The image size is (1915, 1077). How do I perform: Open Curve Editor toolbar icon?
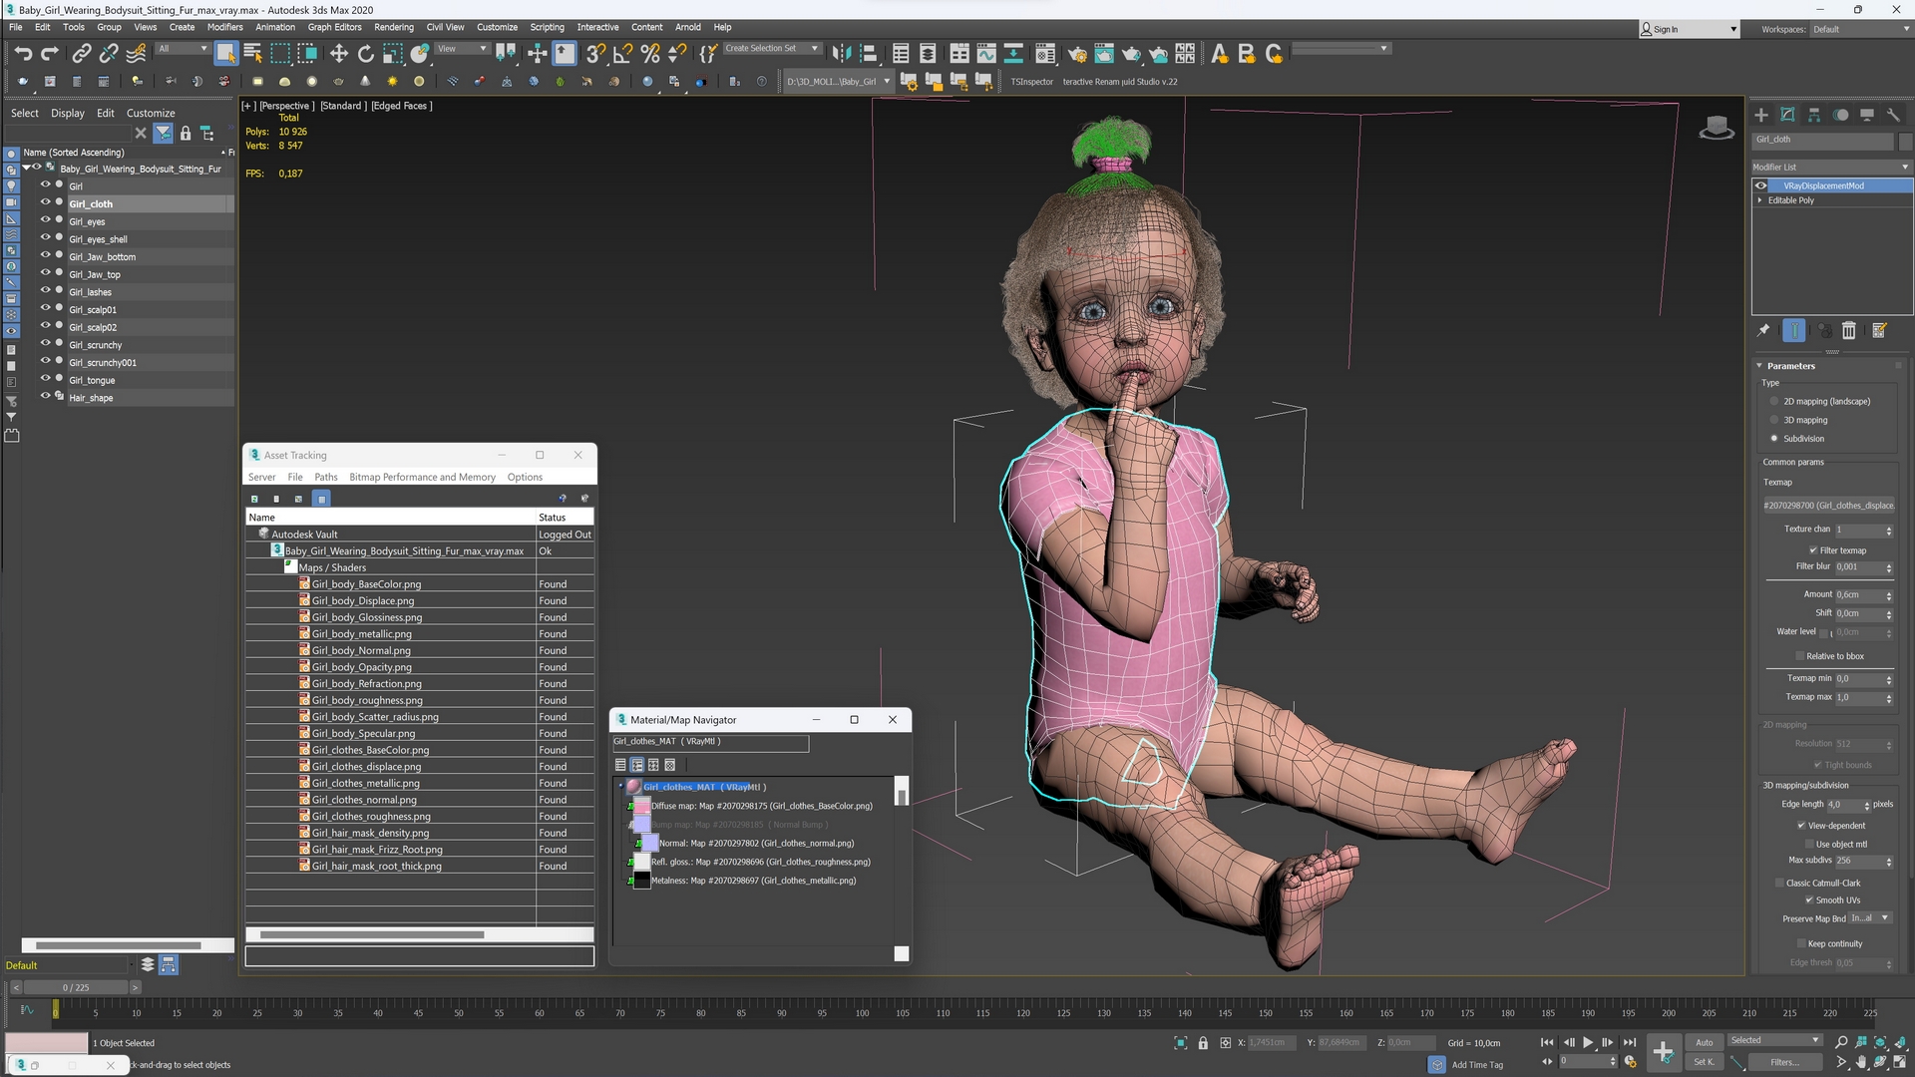986,53
